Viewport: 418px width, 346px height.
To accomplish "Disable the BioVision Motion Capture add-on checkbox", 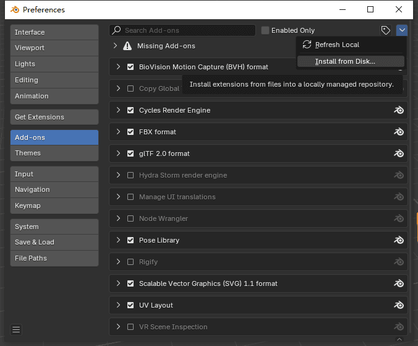I will pos(130,67).
